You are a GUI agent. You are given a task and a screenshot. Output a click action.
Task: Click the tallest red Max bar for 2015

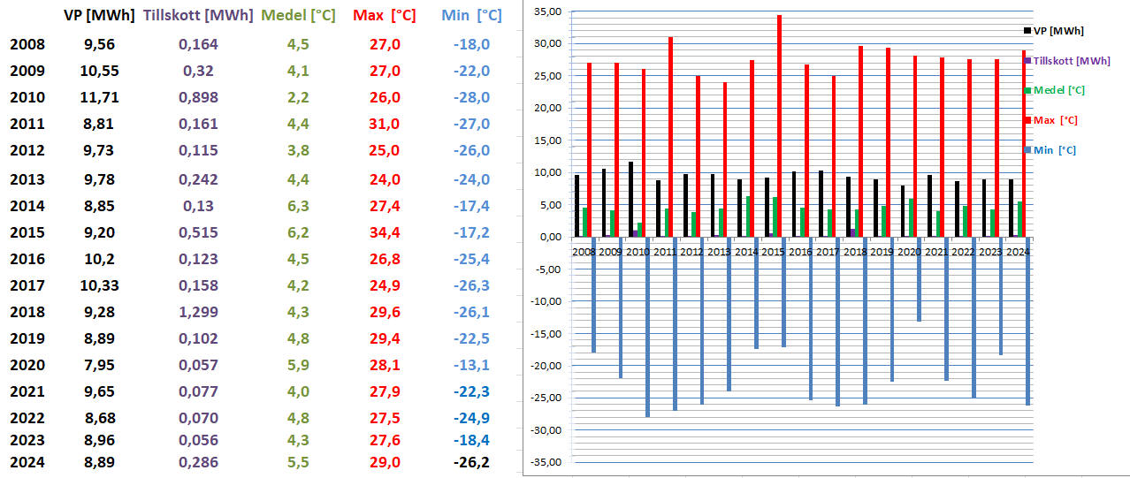point(779,125)
